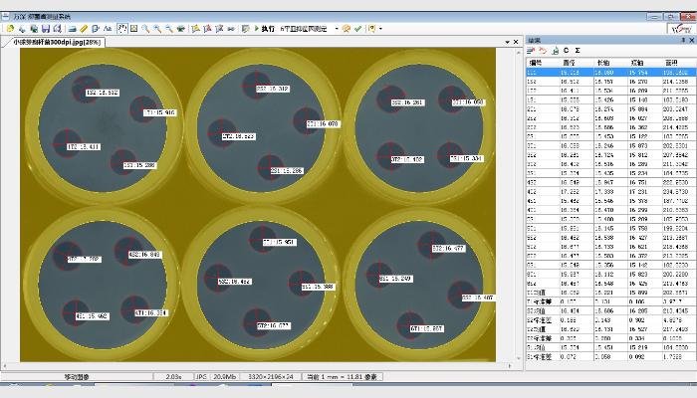Viewport: 697px width, 398px height.
Task: Click the export results icon in results panel
Action: coord(554,50)
